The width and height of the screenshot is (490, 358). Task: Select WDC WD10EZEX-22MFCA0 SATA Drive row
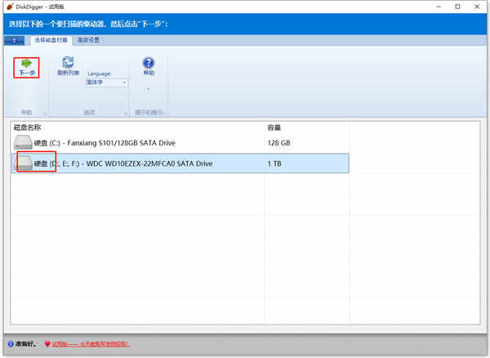tap(180, 163)
